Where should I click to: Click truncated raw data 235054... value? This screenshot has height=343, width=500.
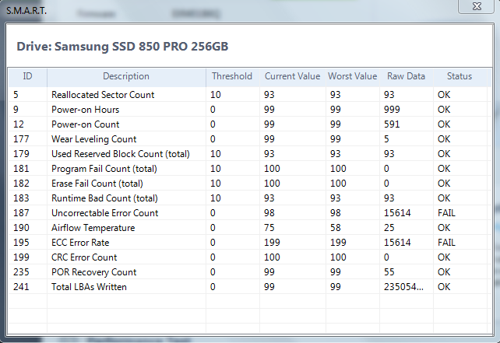tap(403, 287)
